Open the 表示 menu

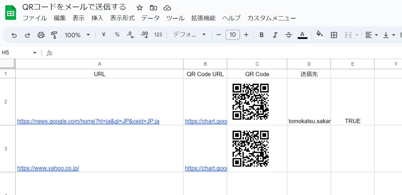78,18
